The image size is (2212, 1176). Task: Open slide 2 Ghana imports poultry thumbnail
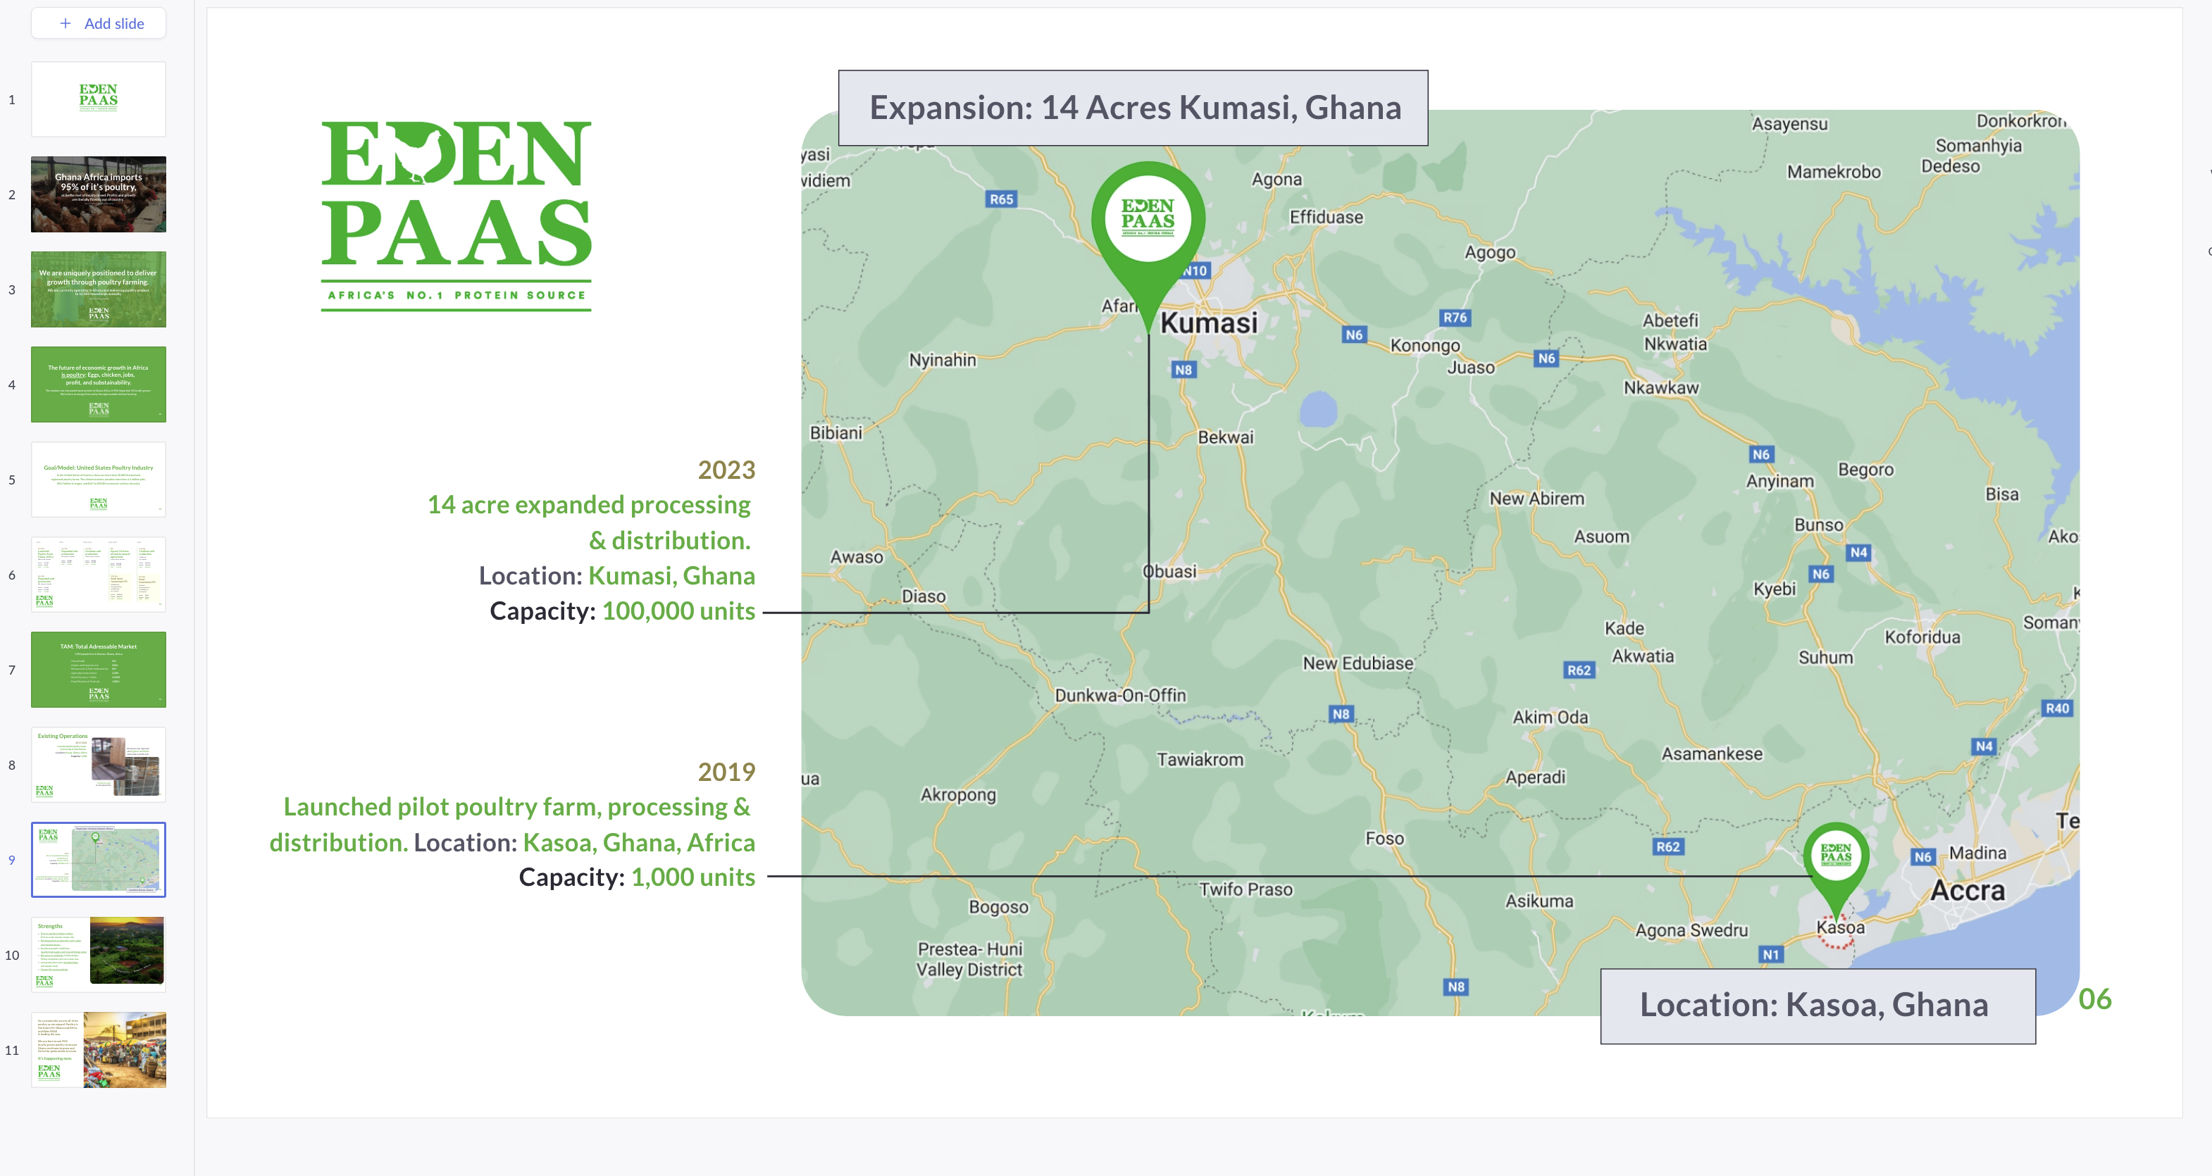click(99, 194)
